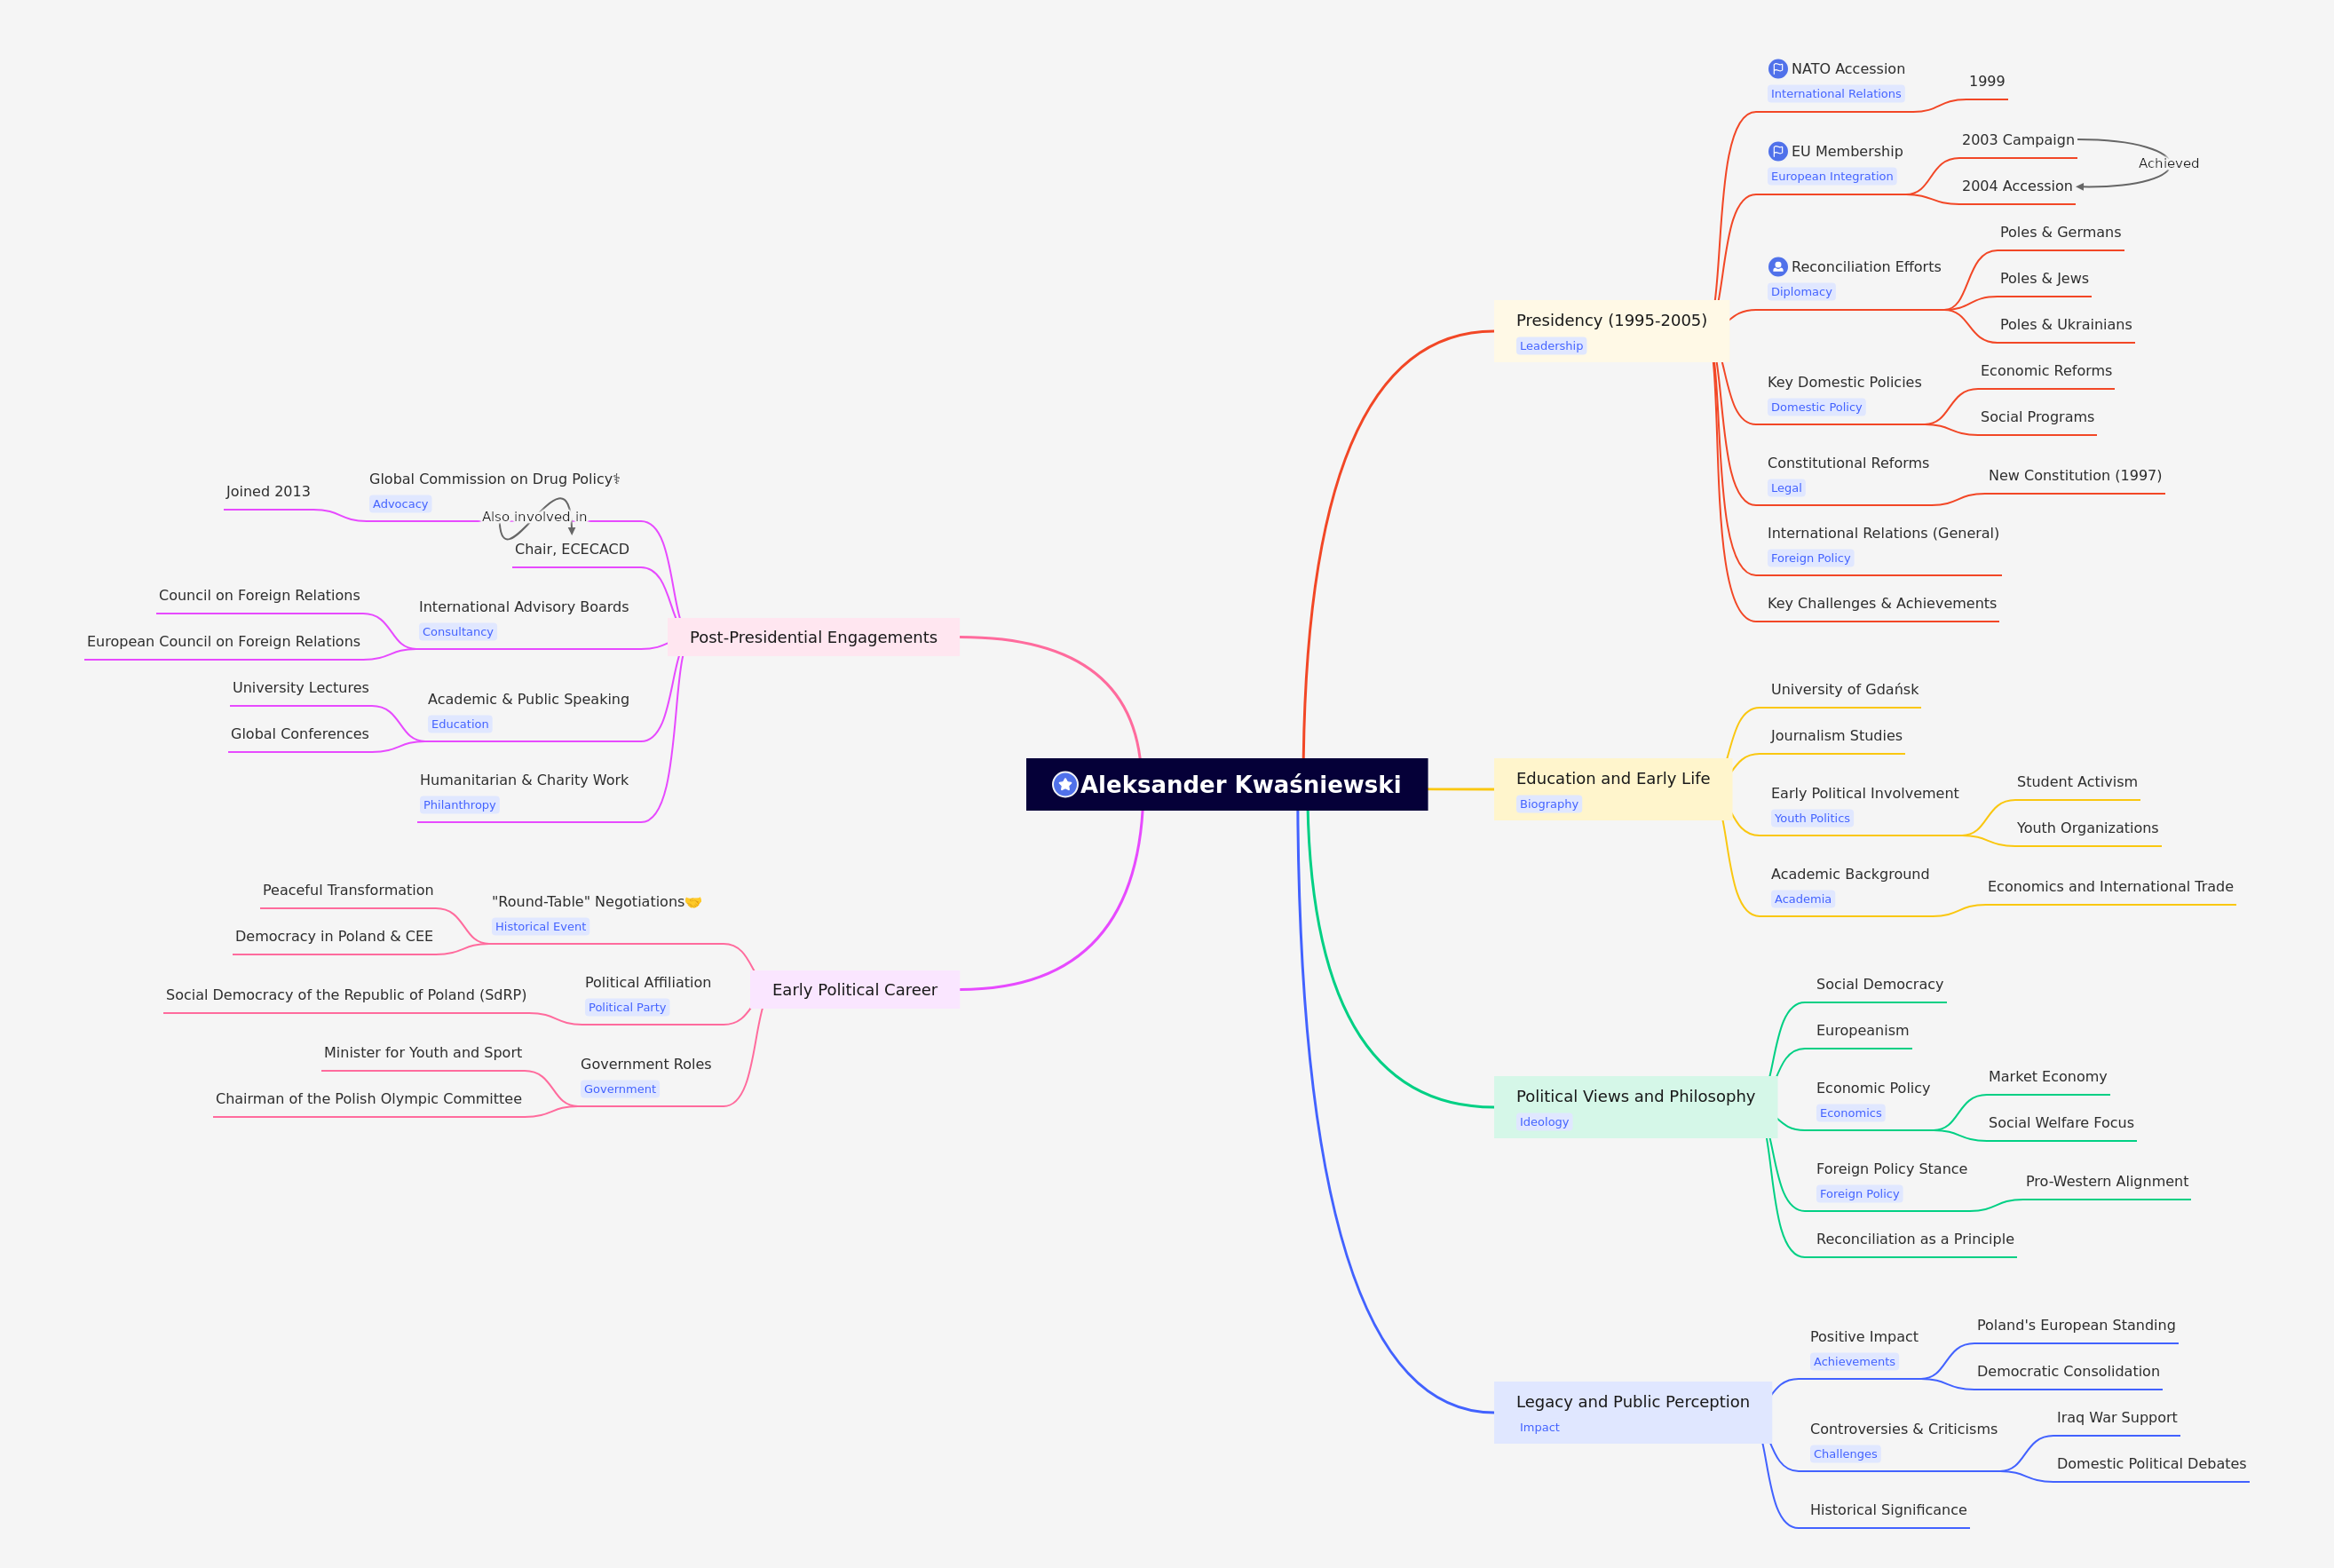Click the 'Achieved' relationship label
The image size is (2334, 1568).
point(2168,164)
